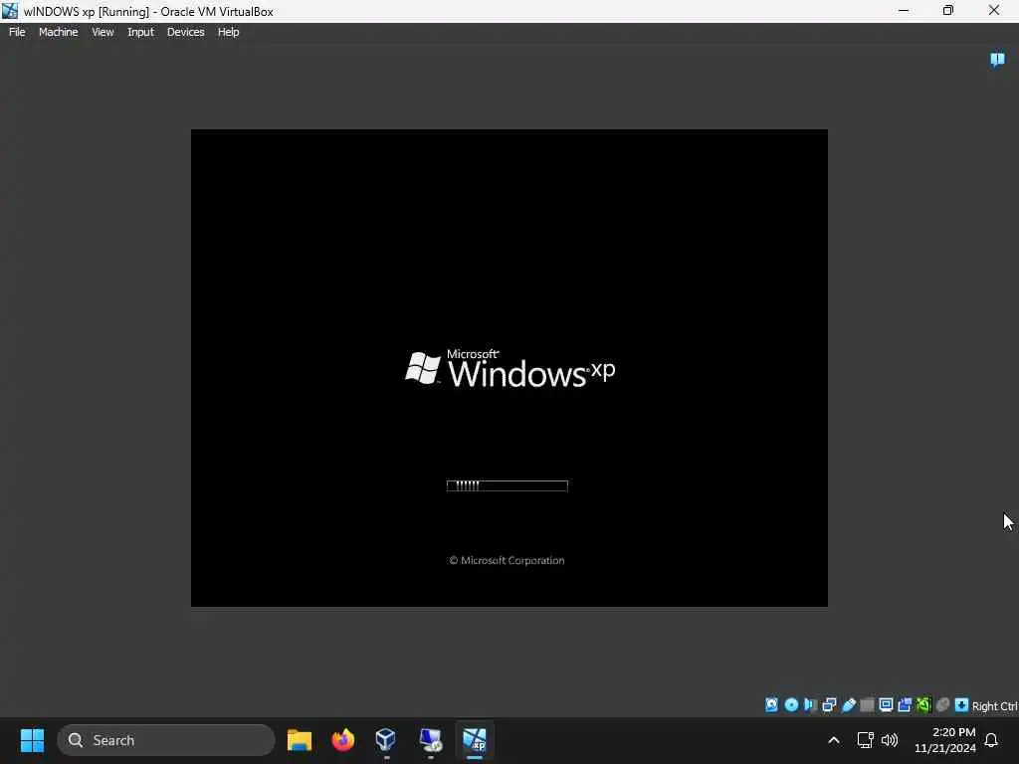
Task: Open the Windows Start menu
Action: (32, 740)
